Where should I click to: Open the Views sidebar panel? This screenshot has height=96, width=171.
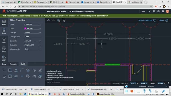pyautogui.click(x=4, y=22)
